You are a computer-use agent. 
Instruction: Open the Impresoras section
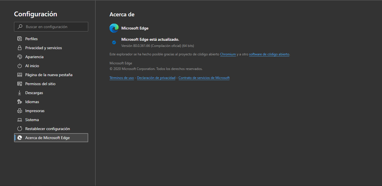point(51,111)
